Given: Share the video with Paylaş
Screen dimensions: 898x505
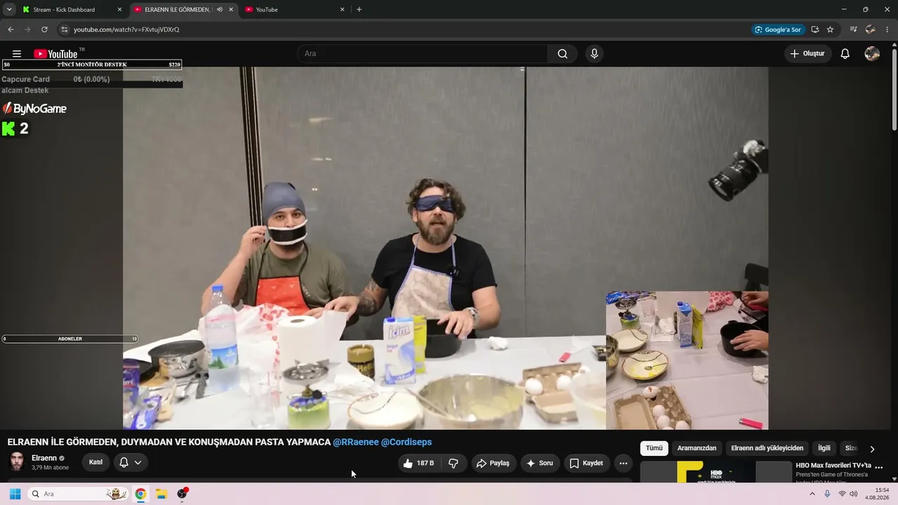Looking at the screenshot, I should tap(493, 463).
